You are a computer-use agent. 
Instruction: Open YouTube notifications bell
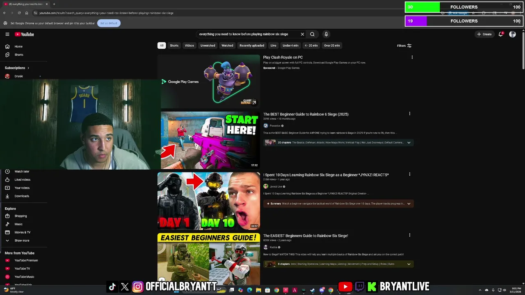(500, 34)
